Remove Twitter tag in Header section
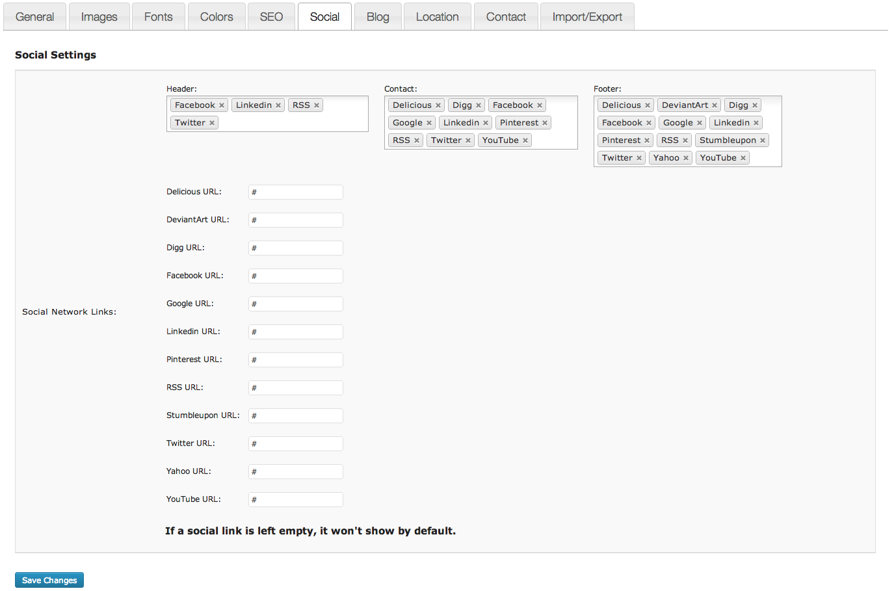Screen dimensions: 894x591 (212, 123)
